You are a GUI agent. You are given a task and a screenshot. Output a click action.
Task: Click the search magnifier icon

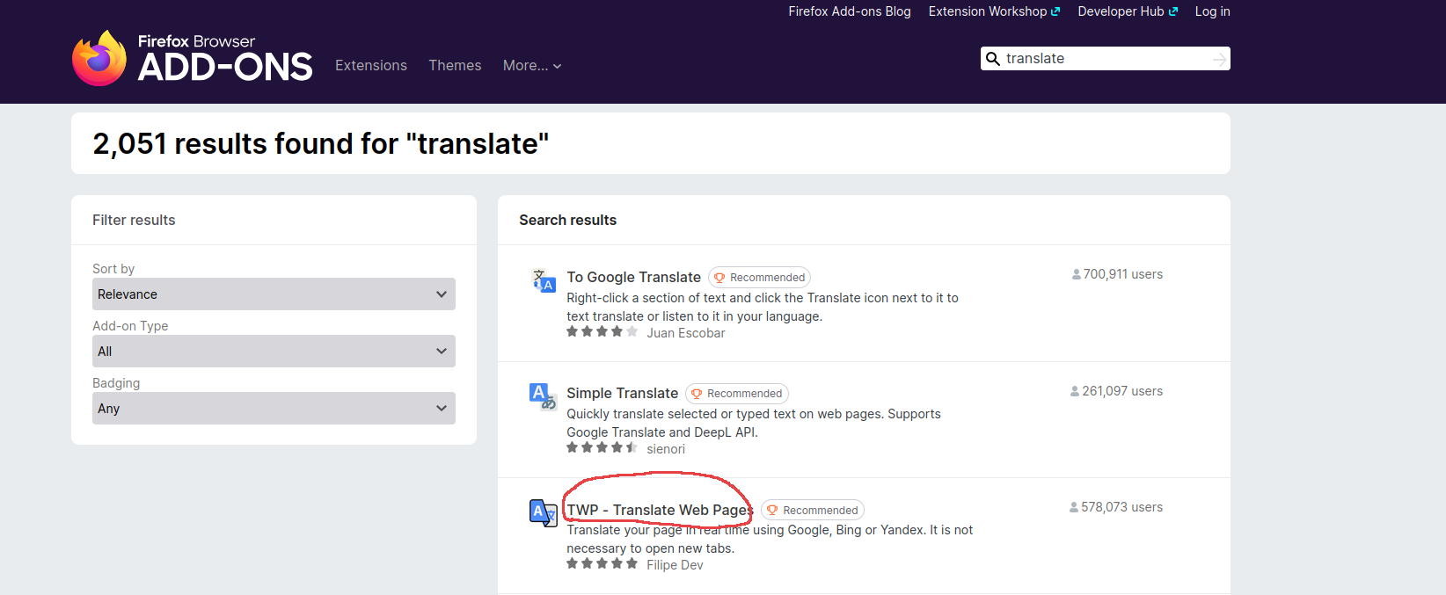pos(993,59)
